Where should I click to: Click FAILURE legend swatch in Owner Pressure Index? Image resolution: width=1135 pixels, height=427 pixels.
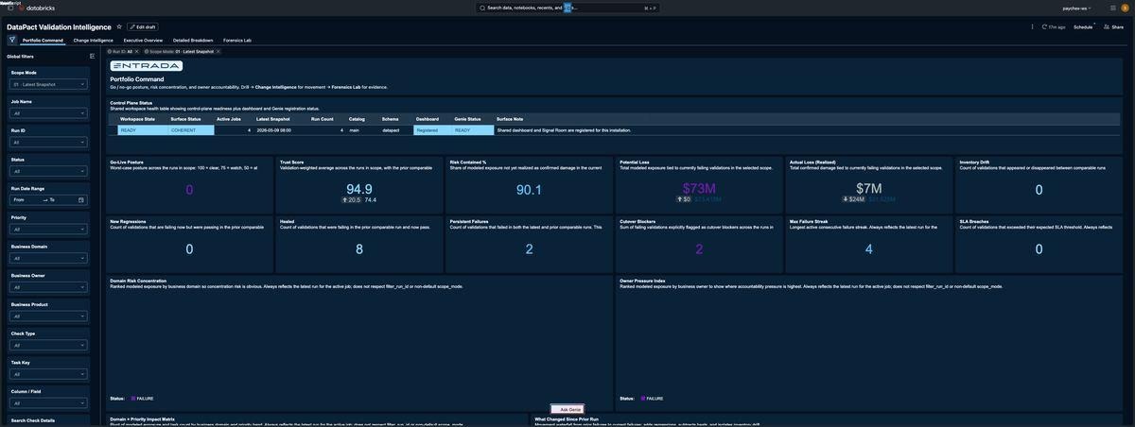coord(643,399)
